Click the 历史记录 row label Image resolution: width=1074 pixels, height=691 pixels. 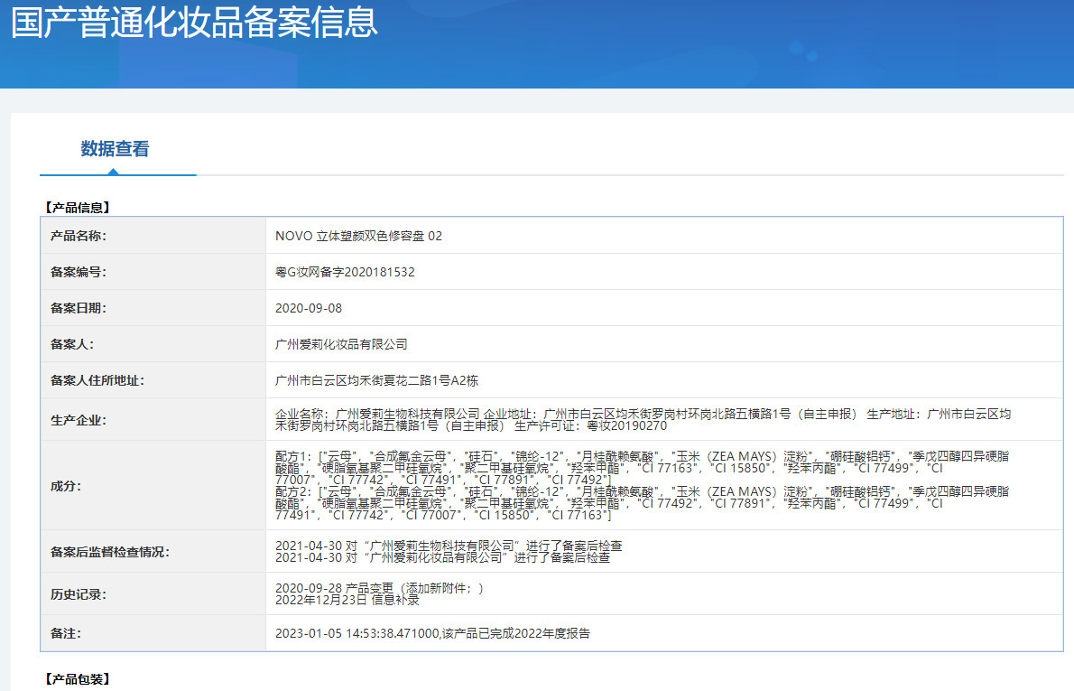click(x=79, y=594)
